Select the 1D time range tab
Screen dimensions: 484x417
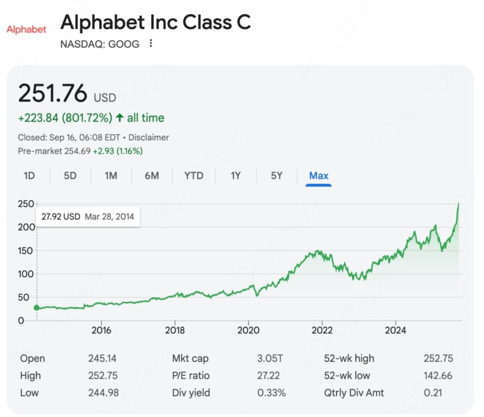[x=29, y=176]
